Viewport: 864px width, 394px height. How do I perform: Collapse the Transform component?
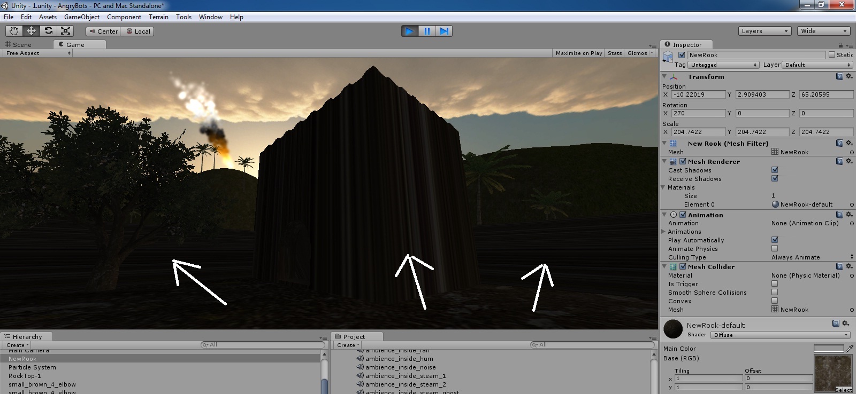[664, 76]
